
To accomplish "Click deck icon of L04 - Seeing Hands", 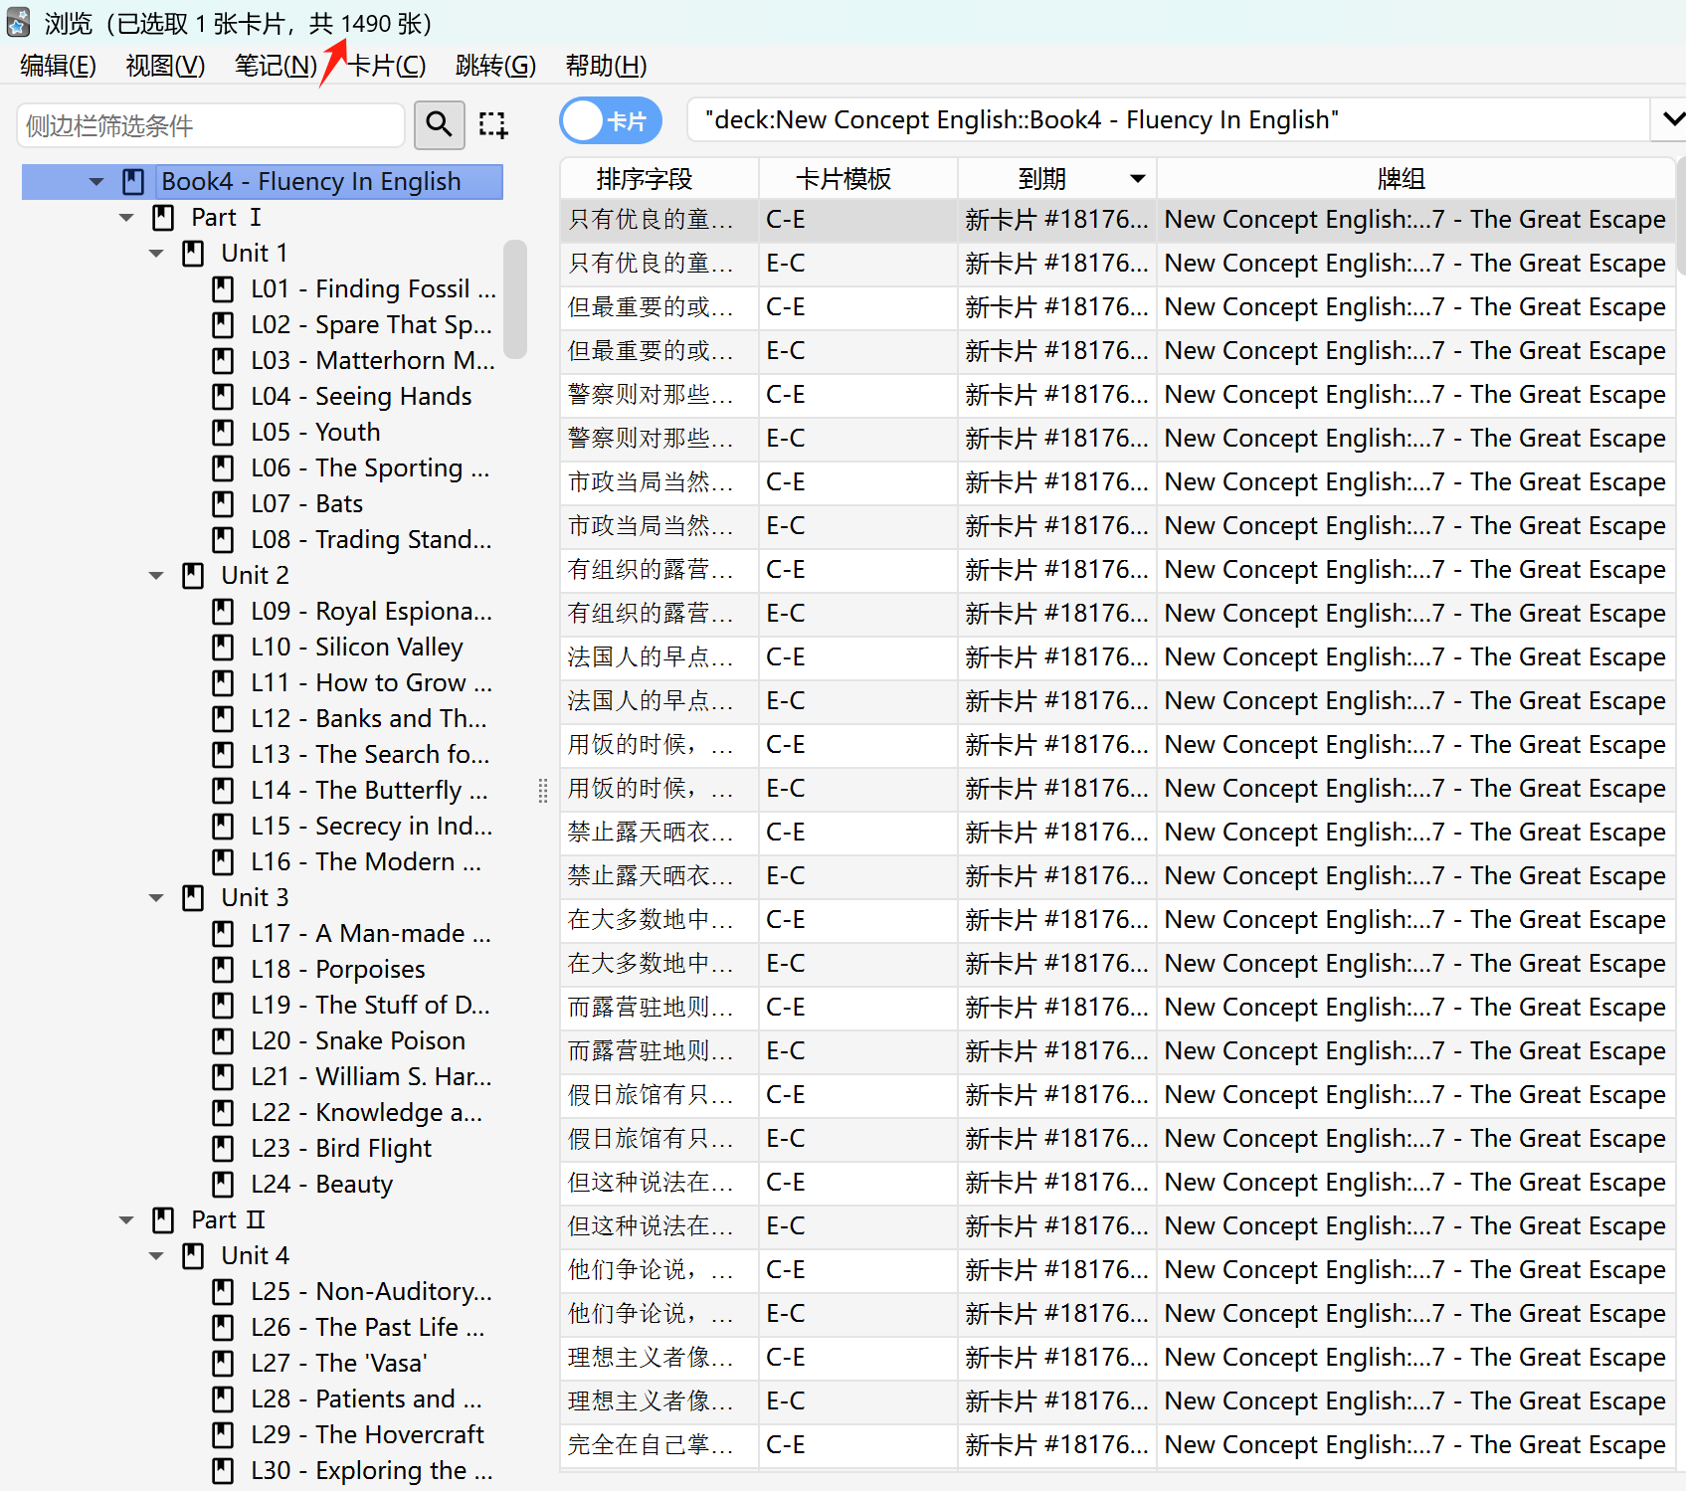I will pos(223,396).
